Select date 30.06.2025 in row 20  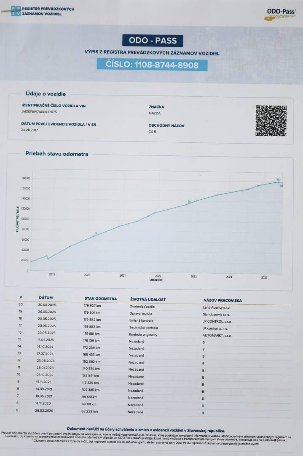[47, 305]
